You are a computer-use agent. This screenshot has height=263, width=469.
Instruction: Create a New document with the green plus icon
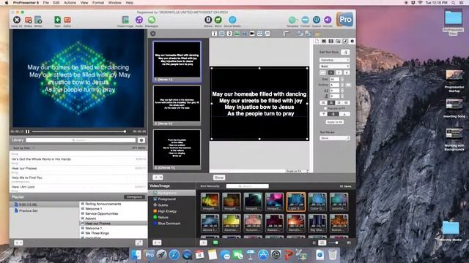coord(57,20)
